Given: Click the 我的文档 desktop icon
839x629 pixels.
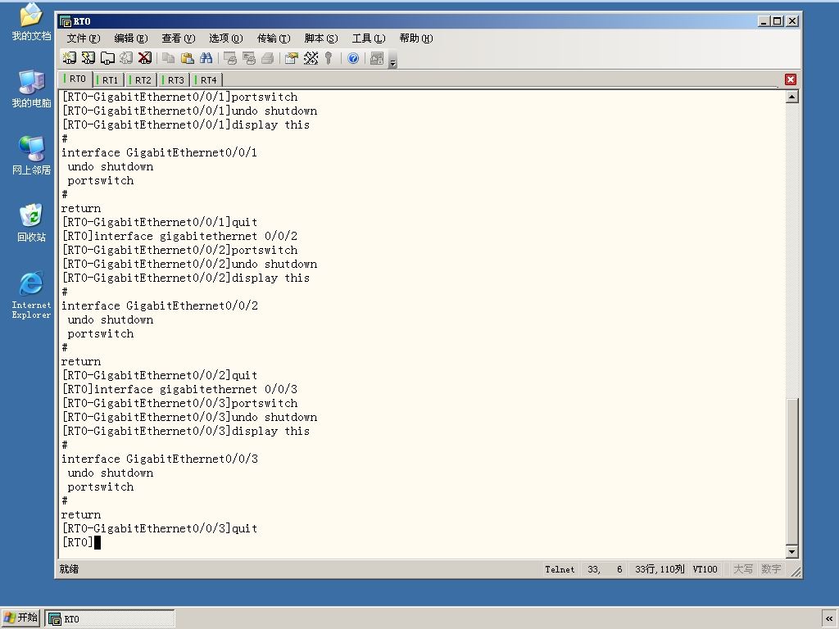Looking at the screenshot, I should 31,22.
